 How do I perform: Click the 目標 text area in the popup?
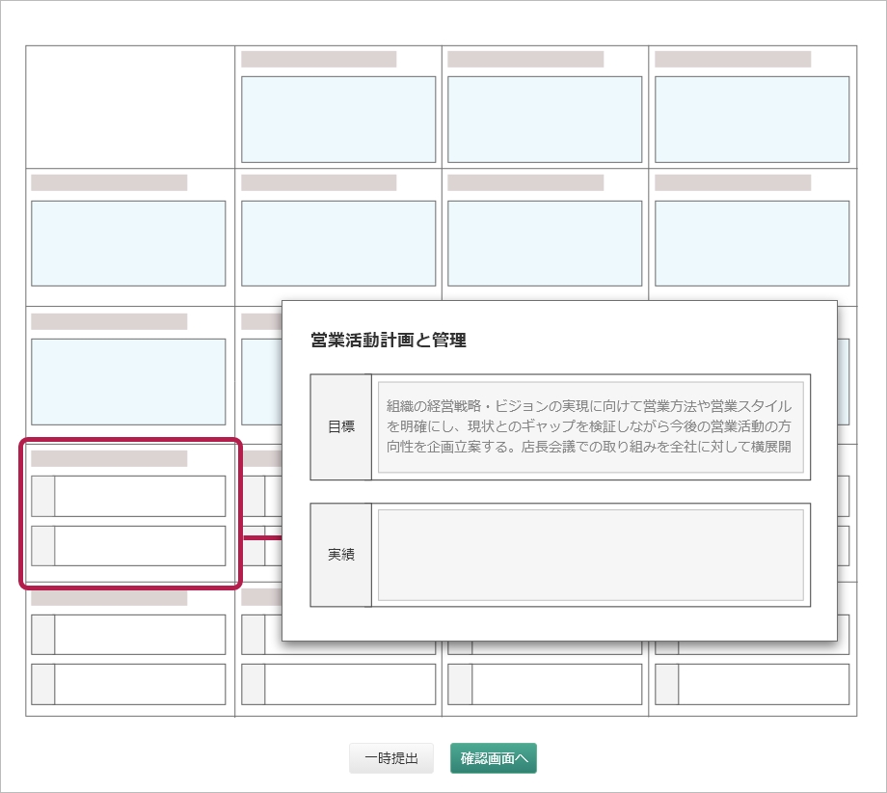click(x=590, y=426)
